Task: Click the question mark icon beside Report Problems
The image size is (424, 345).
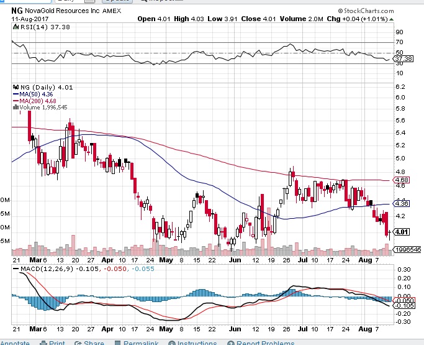Action: tap(231, 343)
